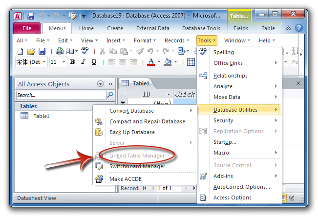This screenshot has width=318, height=217.
Task: Click the Export to Word icon
Action: [x=181, y=51]
